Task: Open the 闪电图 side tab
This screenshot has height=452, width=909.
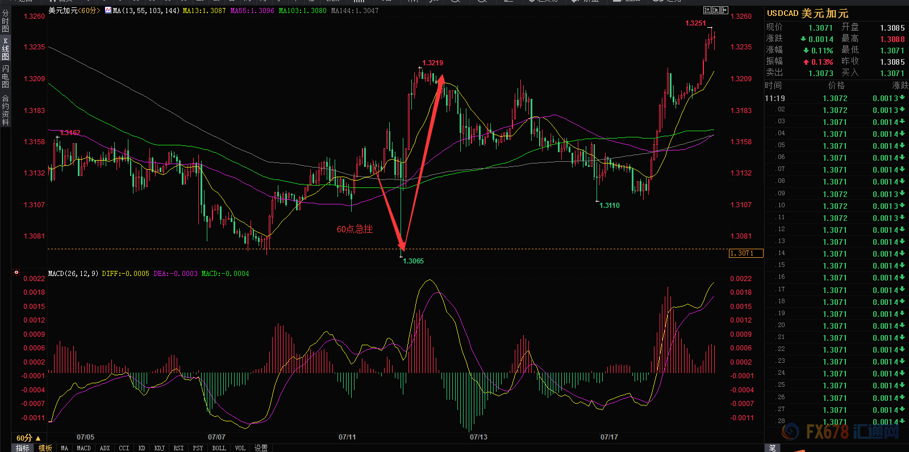Action: pos(5,77)
